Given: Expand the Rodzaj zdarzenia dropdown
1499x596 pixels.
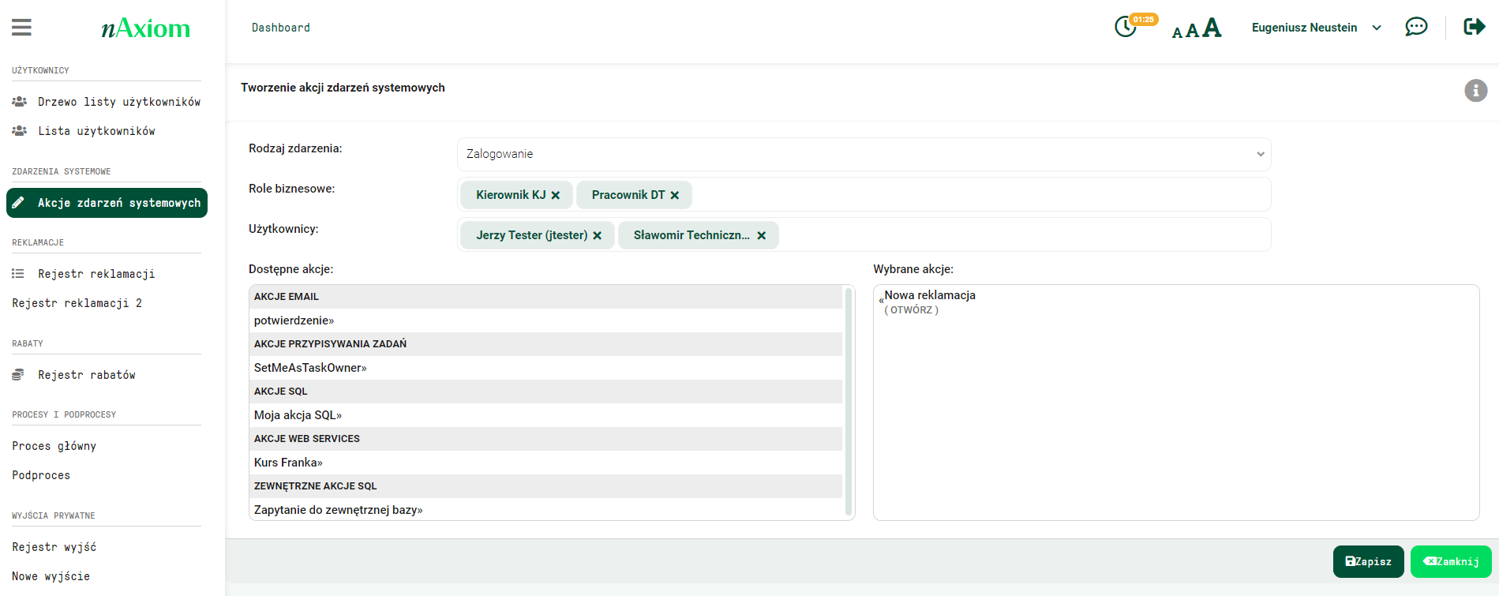Looking at the screenshot, I should point(864,154).
